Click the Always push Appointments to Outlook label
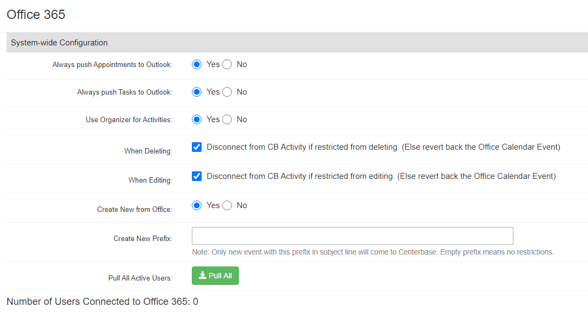 coord(112,65)
